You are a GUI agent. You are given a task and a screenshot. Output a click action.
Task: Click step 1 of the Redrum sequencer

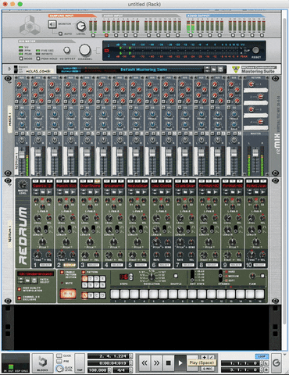(x=115, y=294)
